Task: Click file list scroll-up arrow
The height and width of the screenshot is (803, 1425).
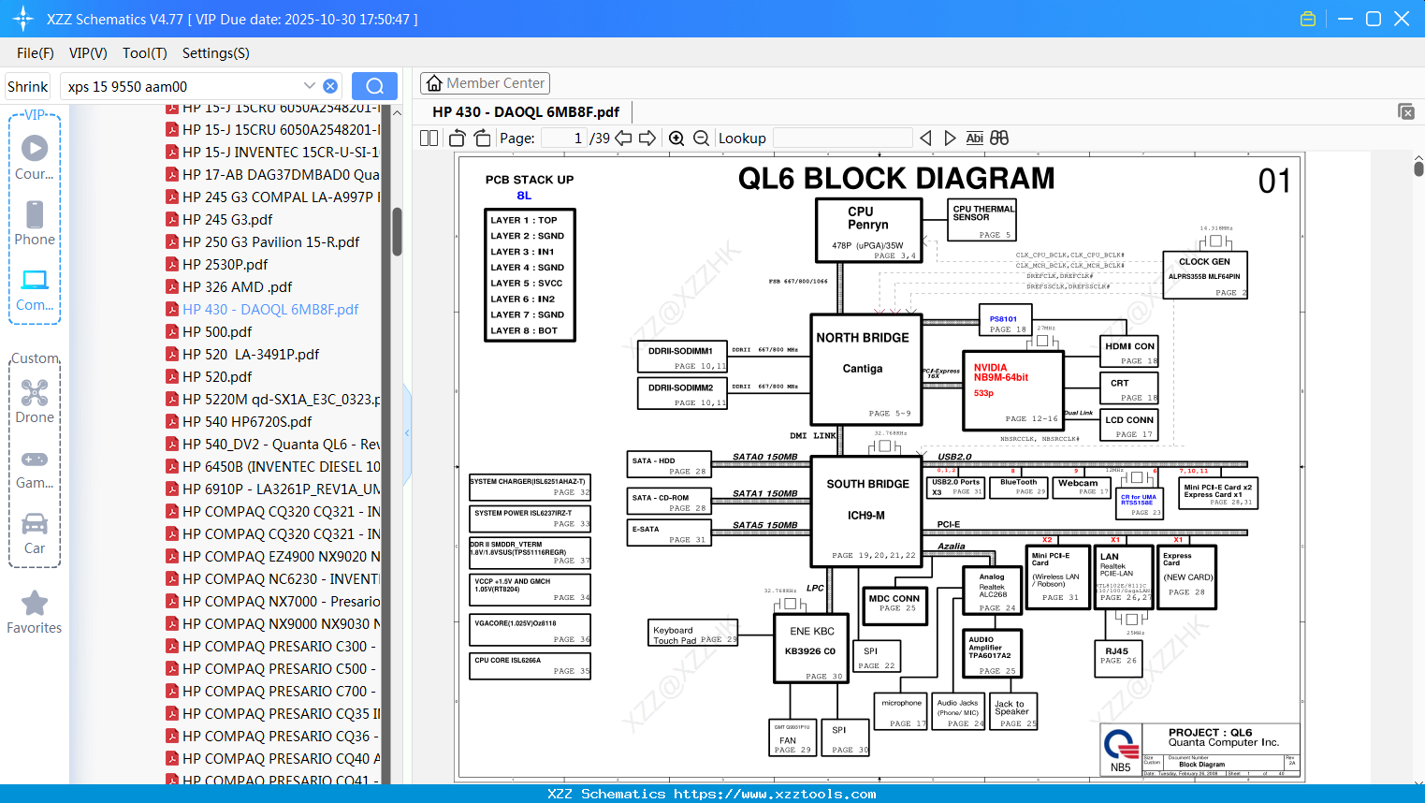Action: (x=397, y=112)
